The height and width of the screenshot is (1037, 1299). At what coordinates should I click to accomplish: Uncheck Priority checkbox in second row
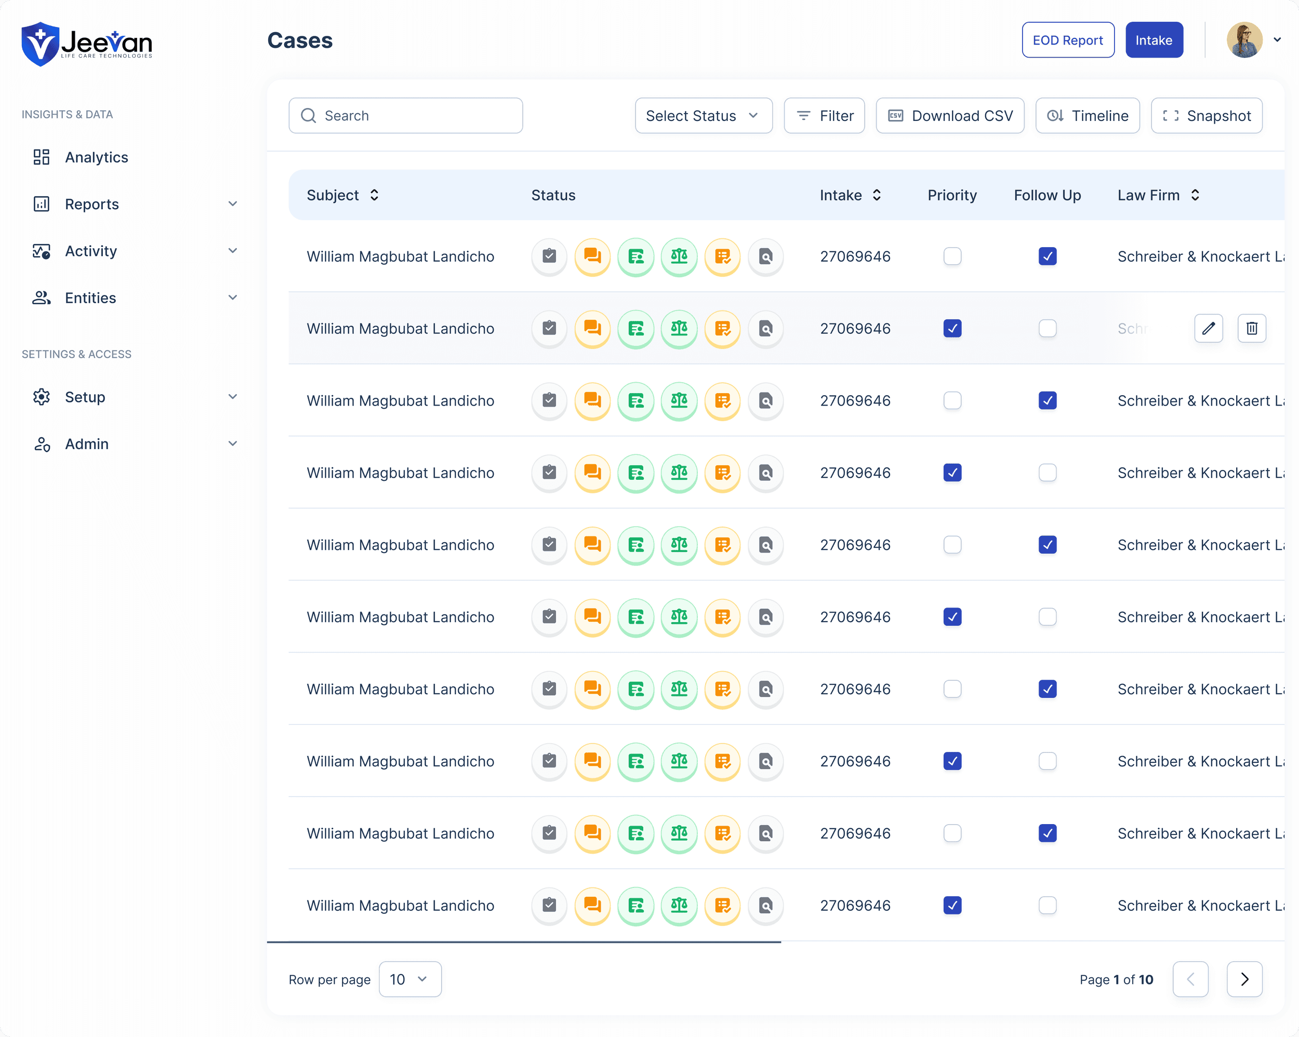click(952, 328)
